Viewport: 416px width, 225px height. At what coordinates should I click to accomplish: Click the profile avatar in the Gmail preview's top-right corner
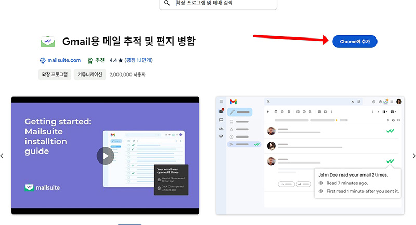pyautogui.click(x=399, y=102)
